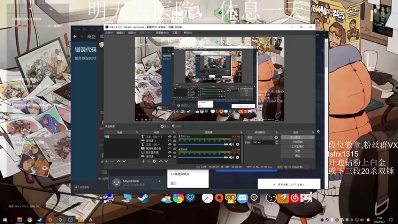Viewport: 398px width, 224px height.
Task: Open the 滤镜 filters button in OBS toolbar
Action: click(x=177, y=126)
